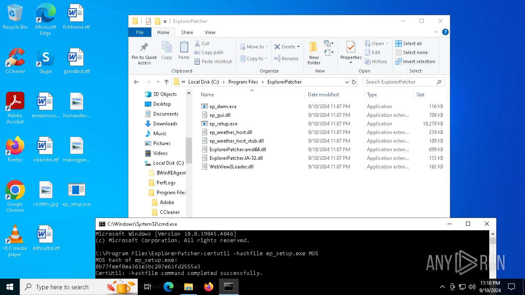Expand address bar history dropdown
This screenshot has height=295, width=525.
coord(347,82)
